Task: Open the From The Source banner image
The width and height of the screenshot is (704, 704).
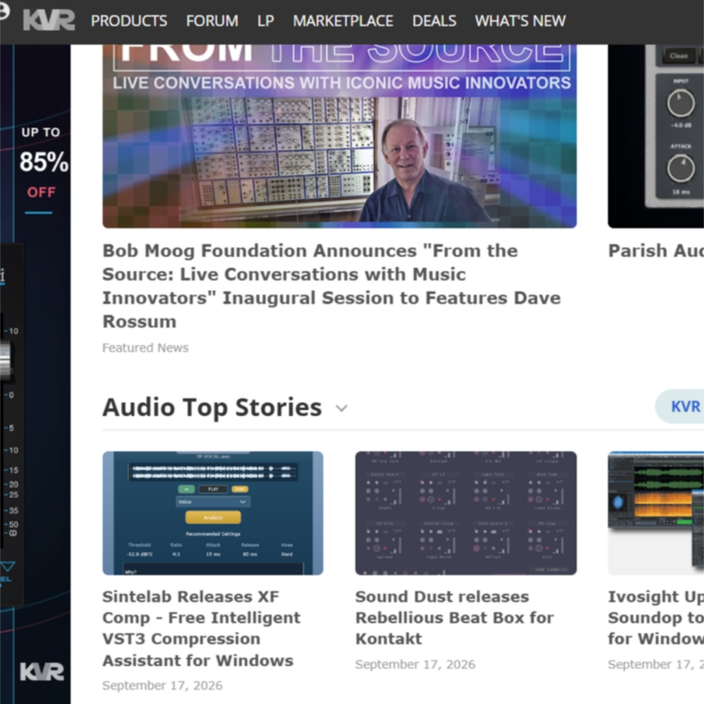Action: [x=340, y=136]
